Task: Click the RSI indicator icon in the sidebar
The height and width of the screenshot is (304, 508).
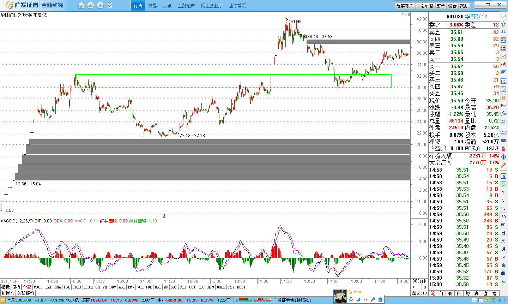Action: point(503,141)
